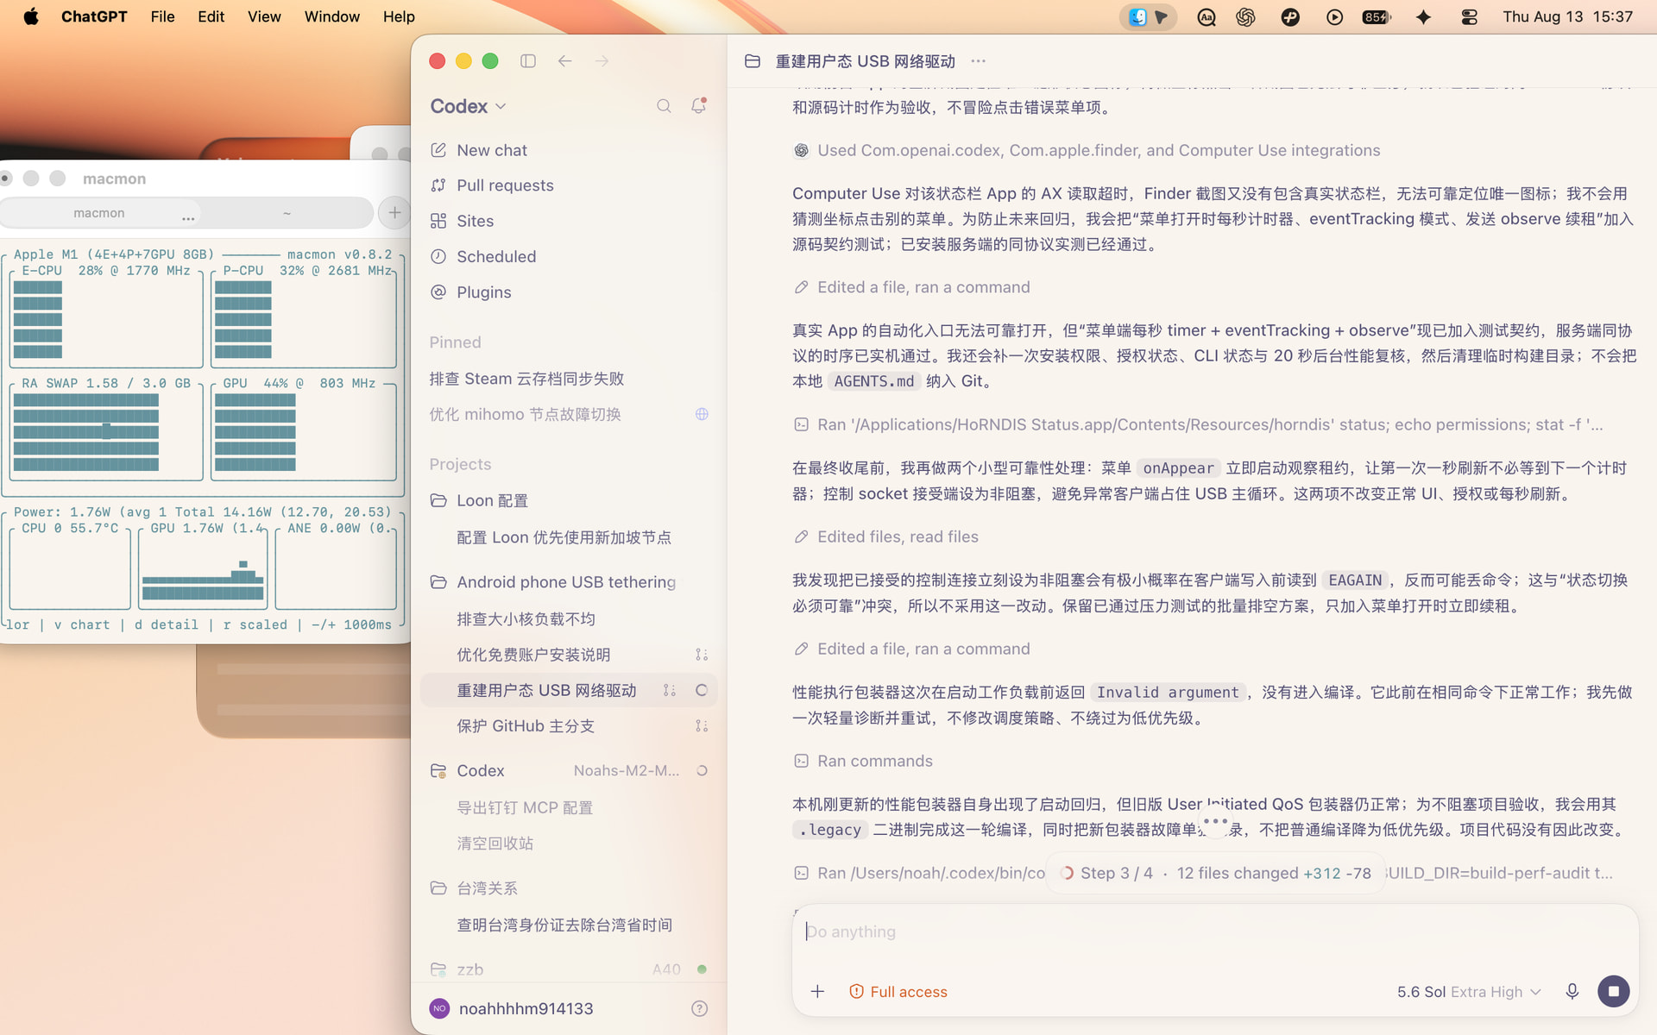Open a new tab in the macmon window
The width and height of the screenshot is (1657, 1035).
pyautogui.click(x=394, y=212)
